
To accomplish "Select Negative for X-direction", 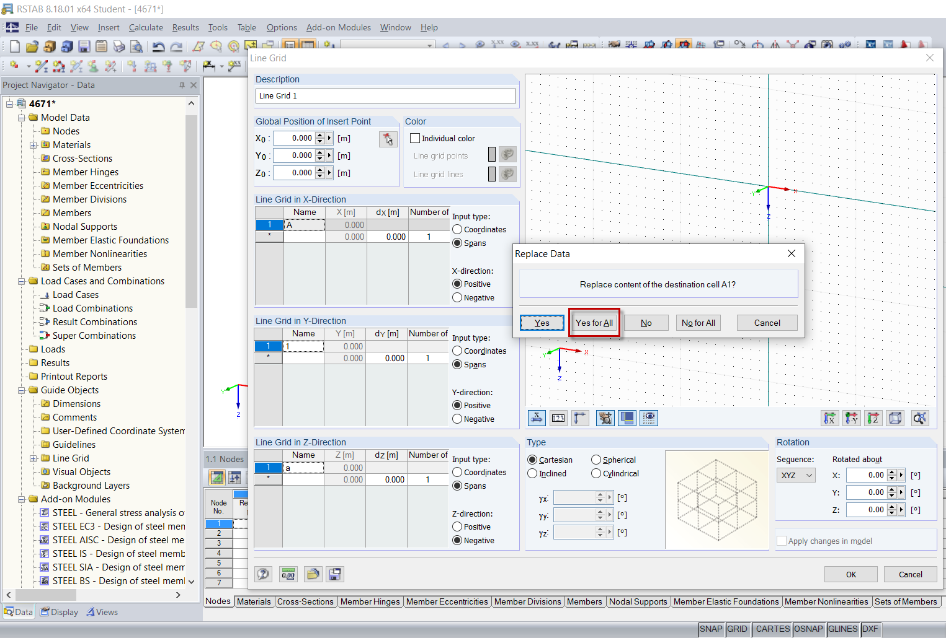I will coord(457,297).
